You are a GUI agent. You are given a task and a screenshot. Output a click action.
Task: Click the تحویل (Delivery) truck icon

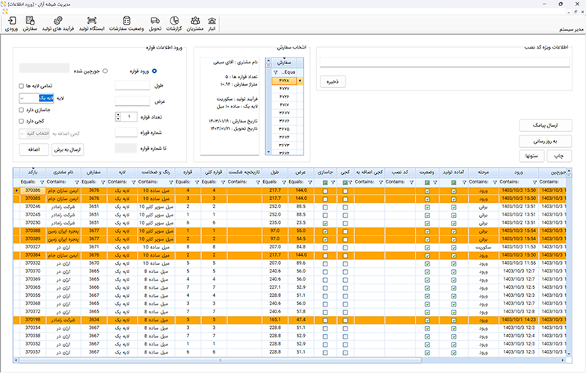pos(154,24)
